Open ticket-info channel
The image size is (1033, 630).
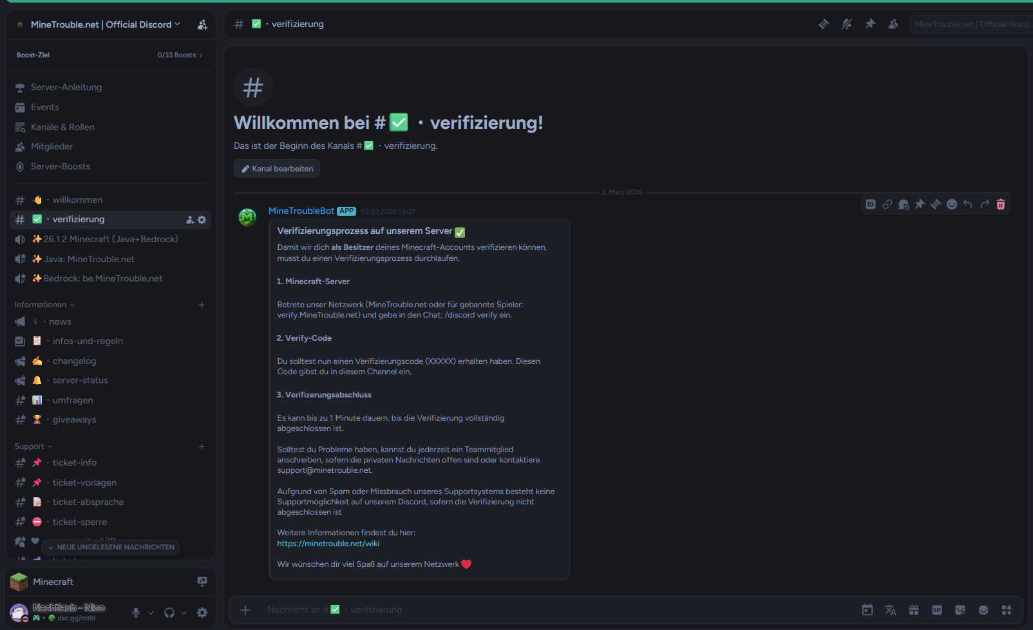[x=109, y=463]
